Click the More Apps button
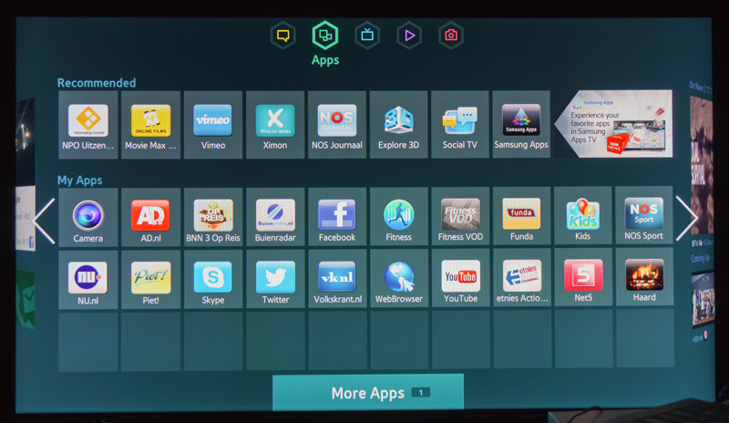 [368, 393]
